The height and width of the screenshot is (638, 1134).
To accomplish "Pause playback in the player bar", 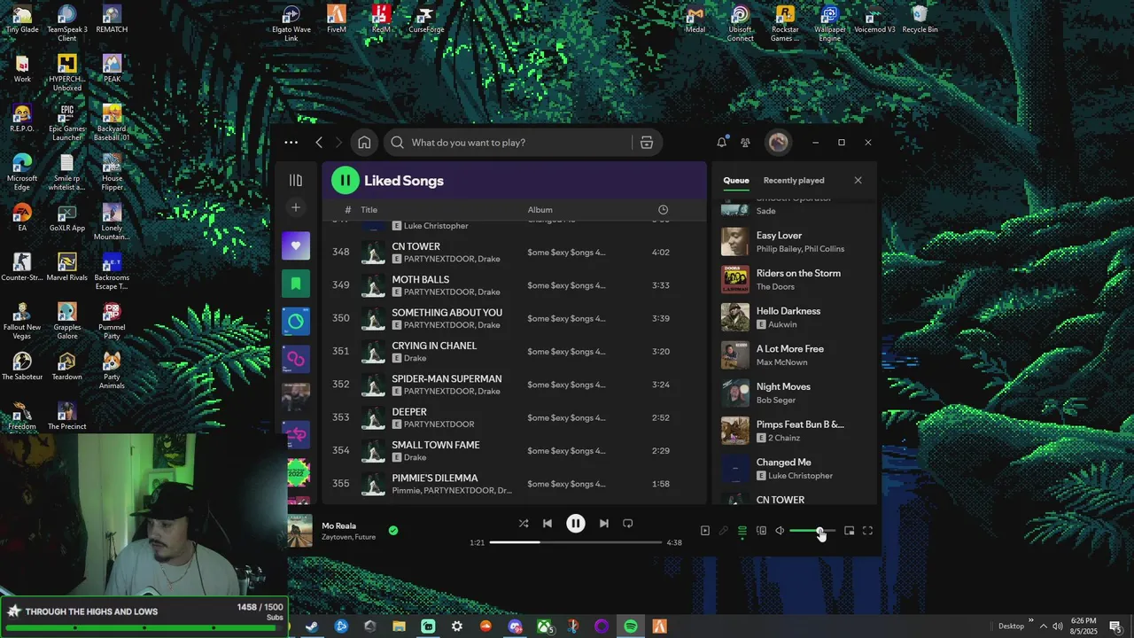I will pyautogui.click(x=576, y=524).
